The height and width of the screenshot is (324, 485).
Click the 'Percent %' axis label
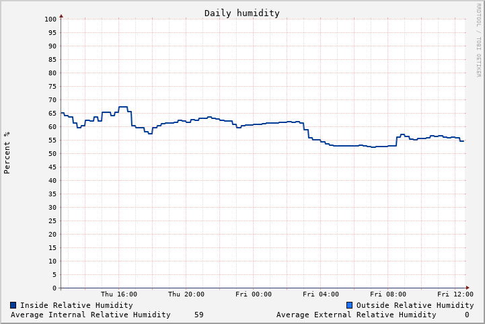(x=7, y=153)
